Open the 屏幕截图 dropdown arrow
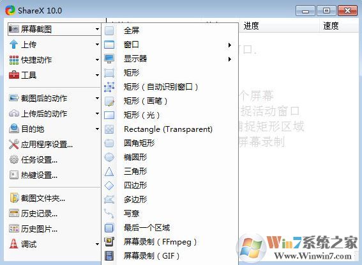This screenshot has height=265, width=362. (x=97, y=29)
